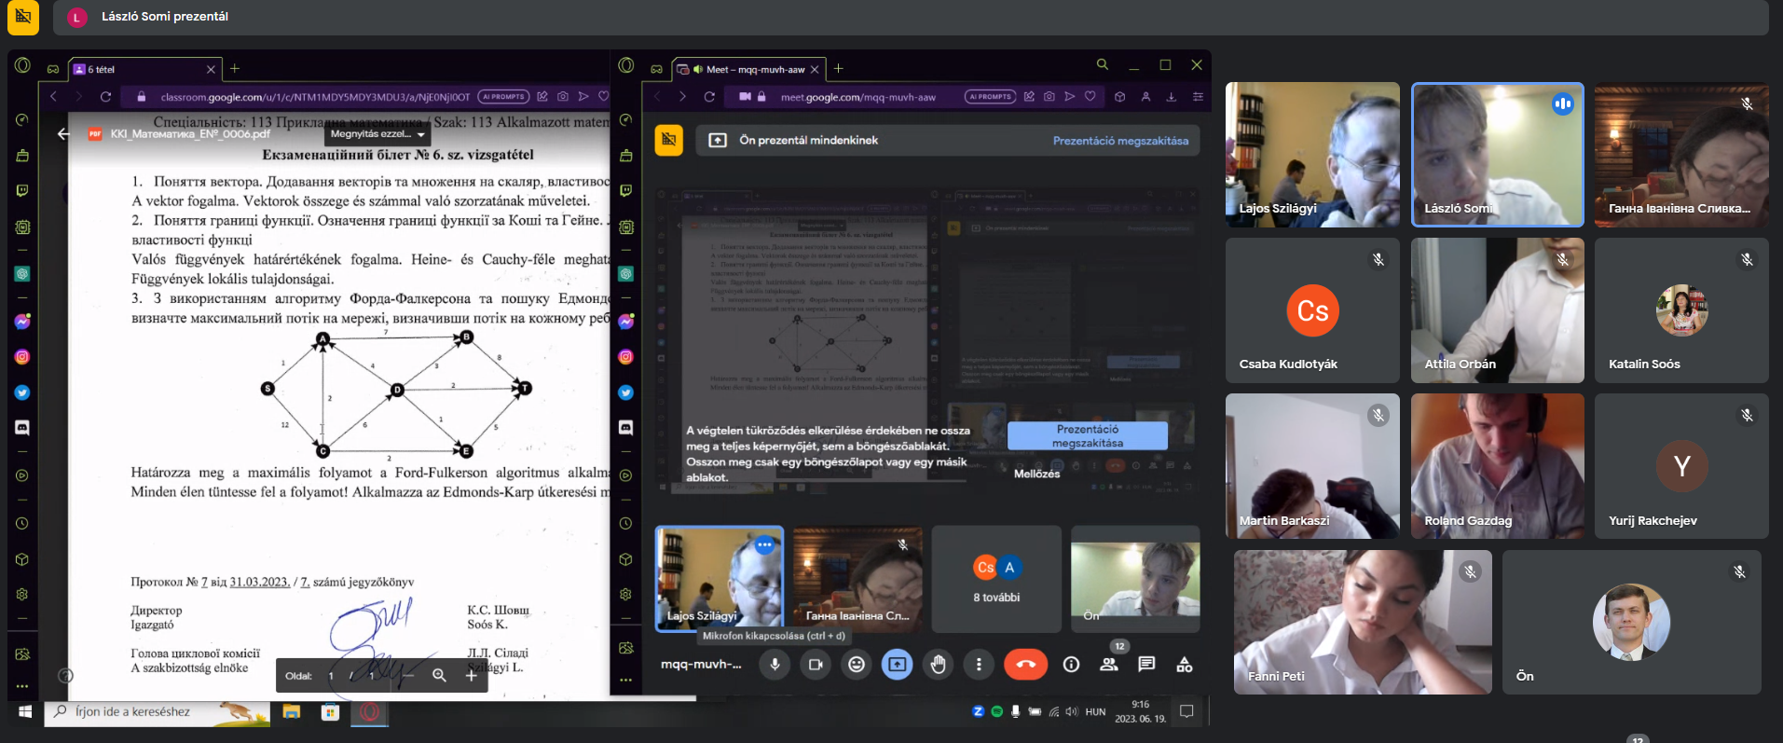
Task: Open the emoji reactions button
Action: (x=857, y=665)
